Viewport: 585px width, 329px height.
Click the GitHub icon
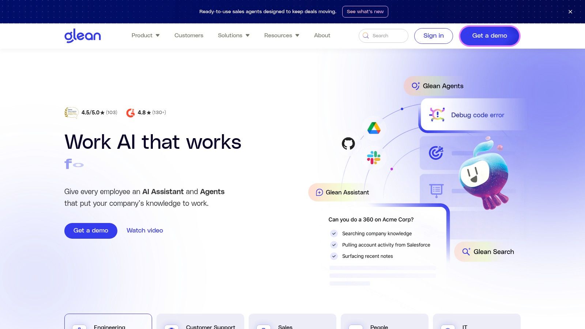click(348, 144)
